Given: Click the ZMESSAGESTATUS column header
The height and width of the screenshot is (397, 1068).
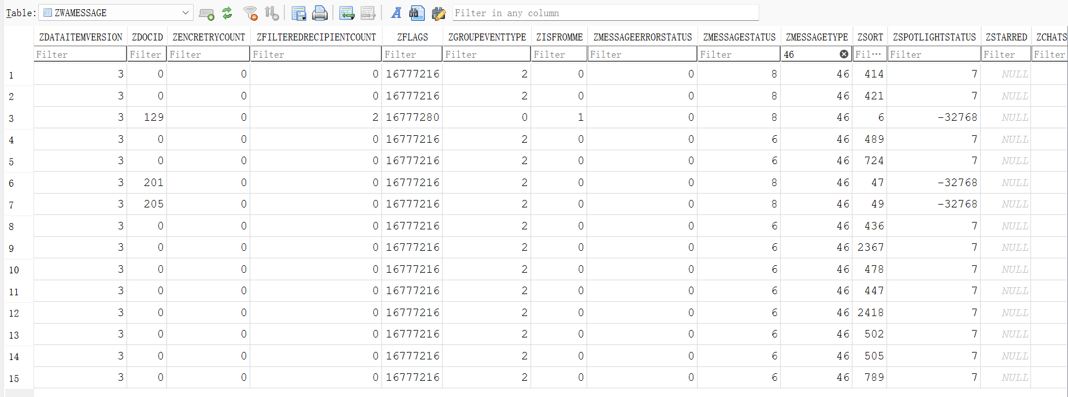Looking at the screenshot, I should coord(739,37).
